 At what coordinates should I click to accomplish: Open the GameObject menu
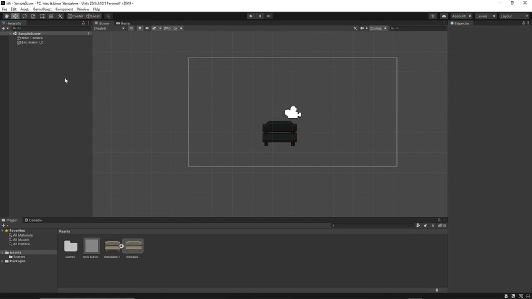pyautogui.click(x=42, y=9)
